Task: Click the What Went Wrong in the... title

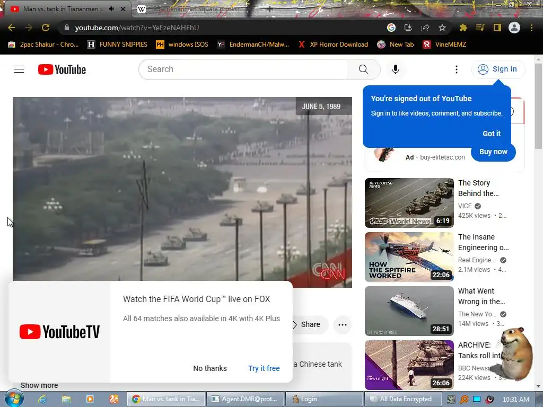Action: click(481, 296)
